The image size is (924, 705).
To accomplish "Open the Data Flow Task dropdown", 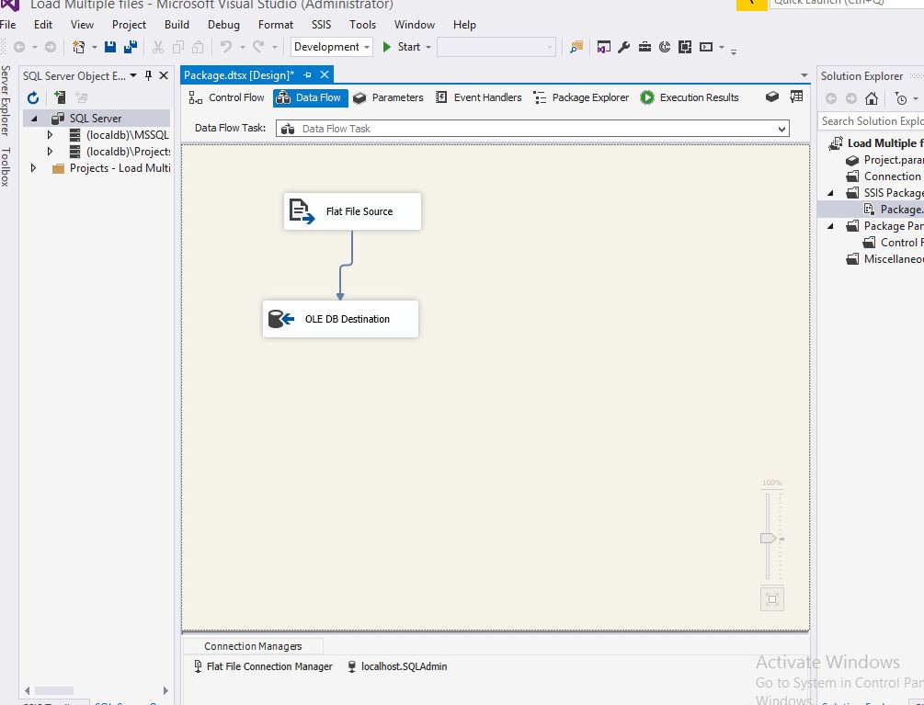I will pos(783,129).
